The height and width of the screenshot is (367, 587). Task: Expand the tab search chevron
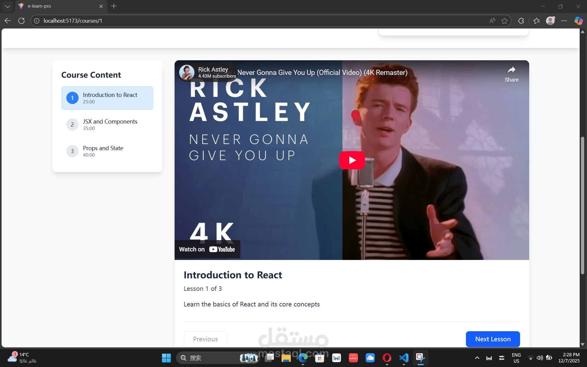coord(8,6)
